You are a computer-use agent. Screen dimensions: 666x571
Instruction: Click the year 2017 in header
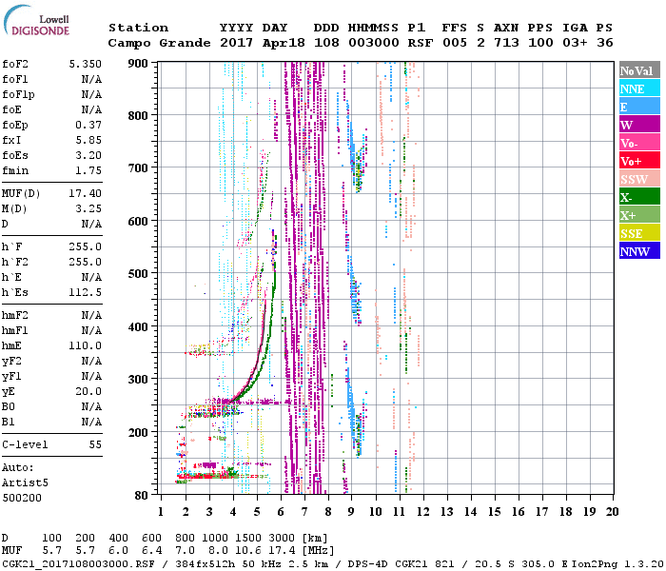(236, 43)
